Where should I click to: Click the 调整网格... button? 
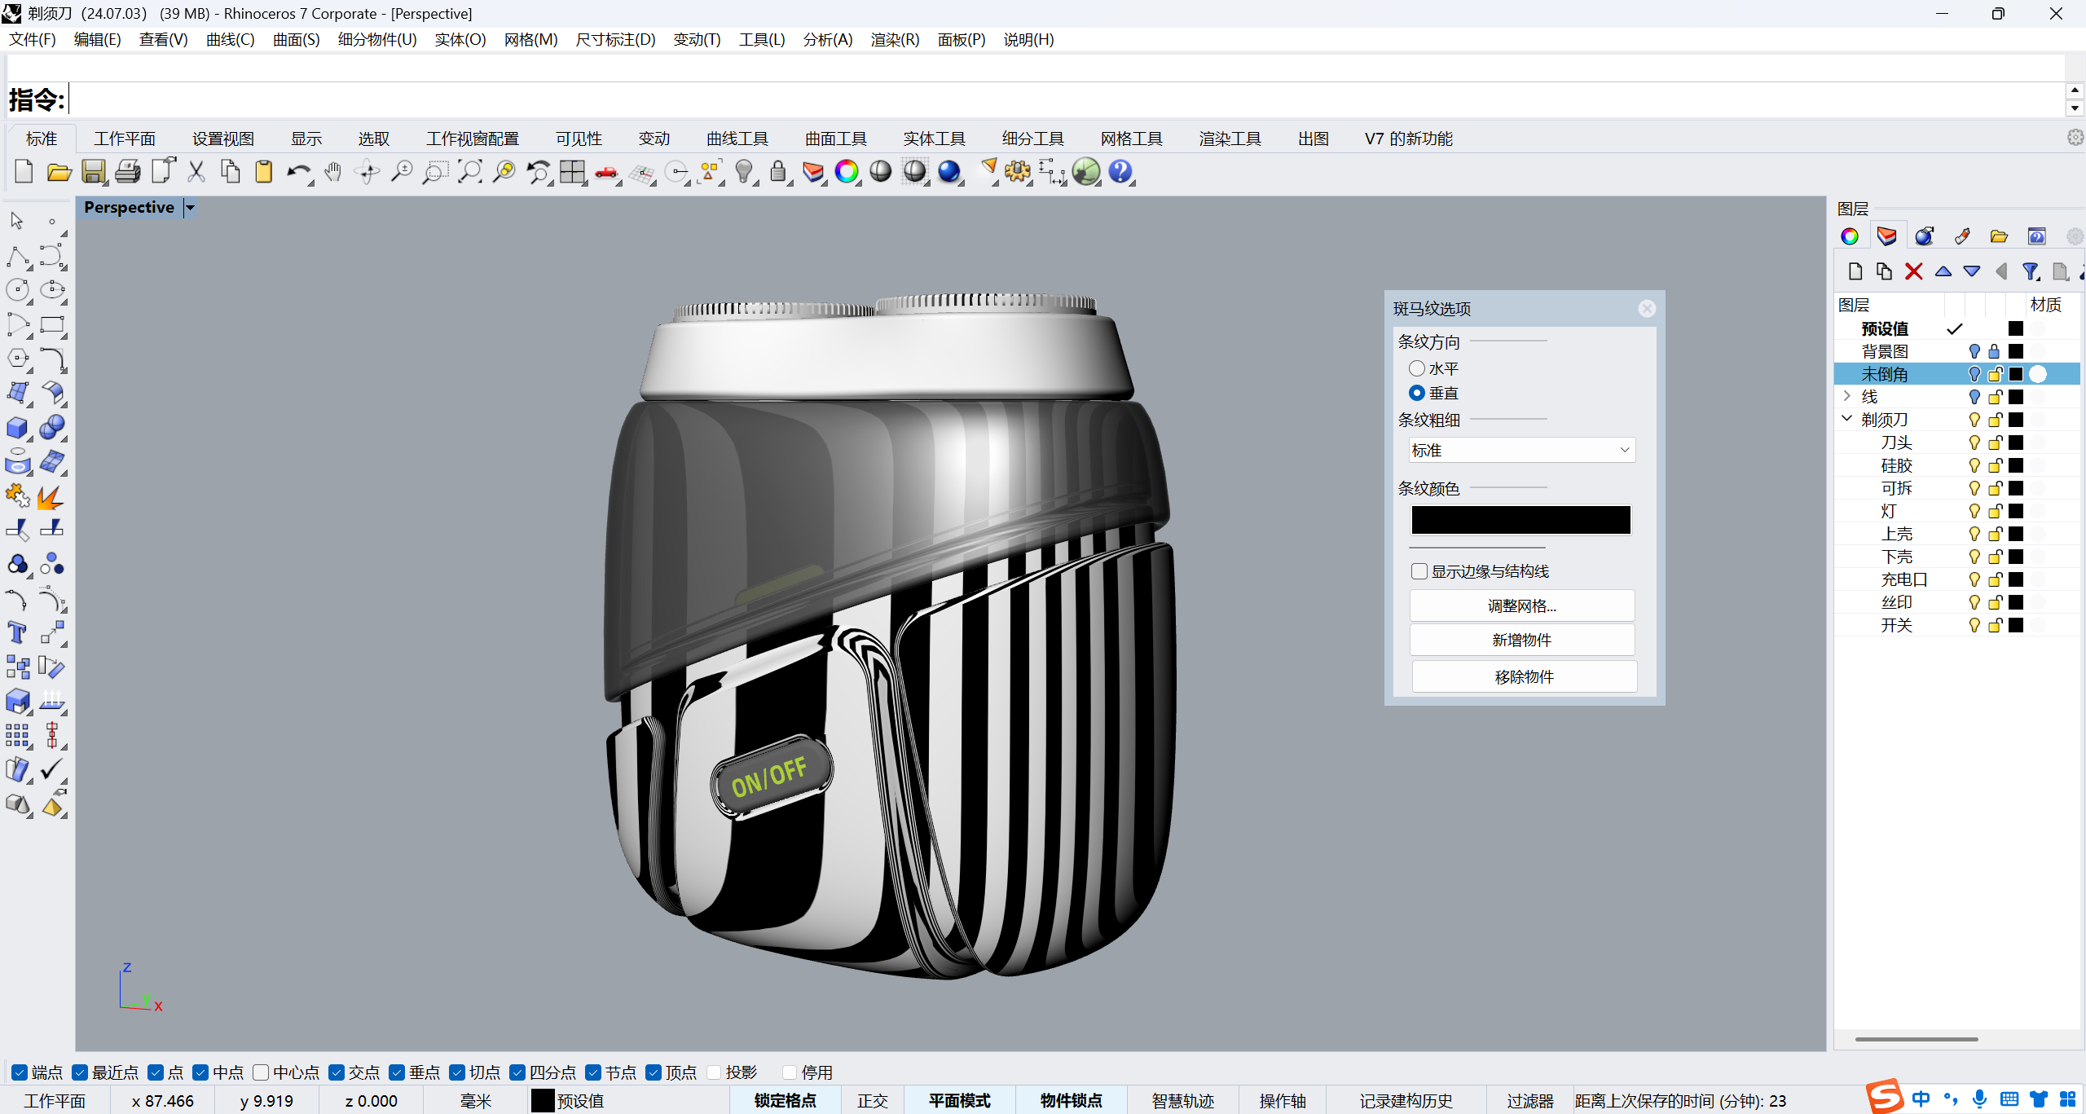click(x=1521, y=605)
